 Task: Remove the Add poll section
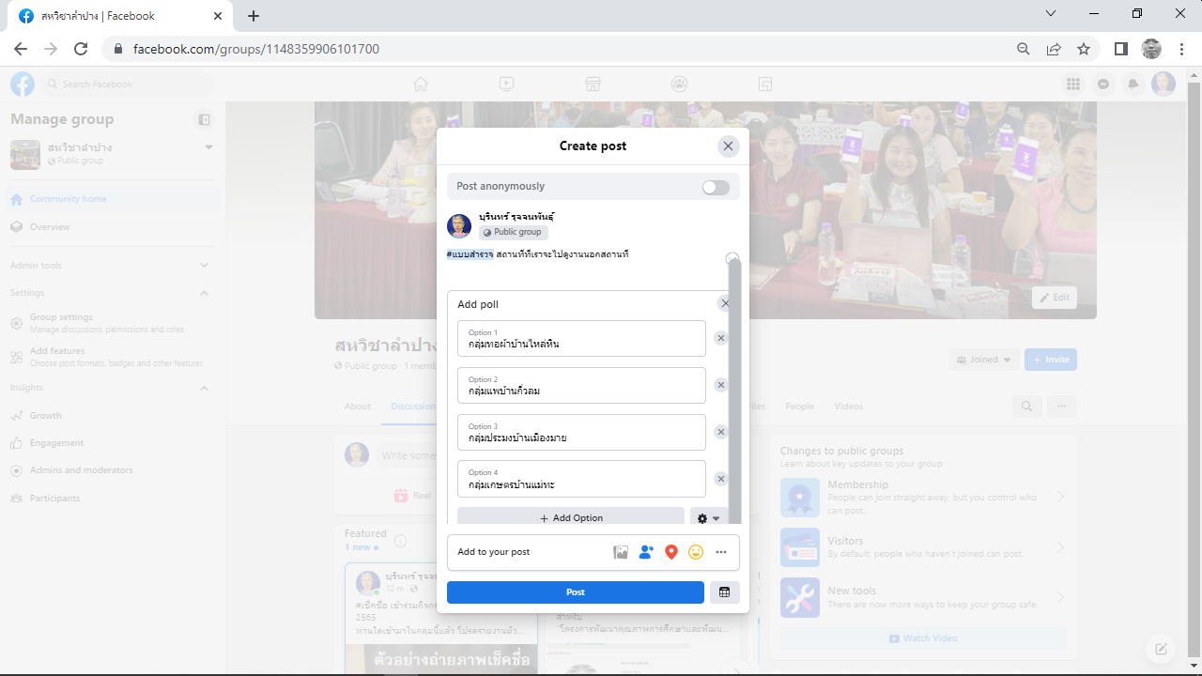pyautogui.click(x=725, y=303)
